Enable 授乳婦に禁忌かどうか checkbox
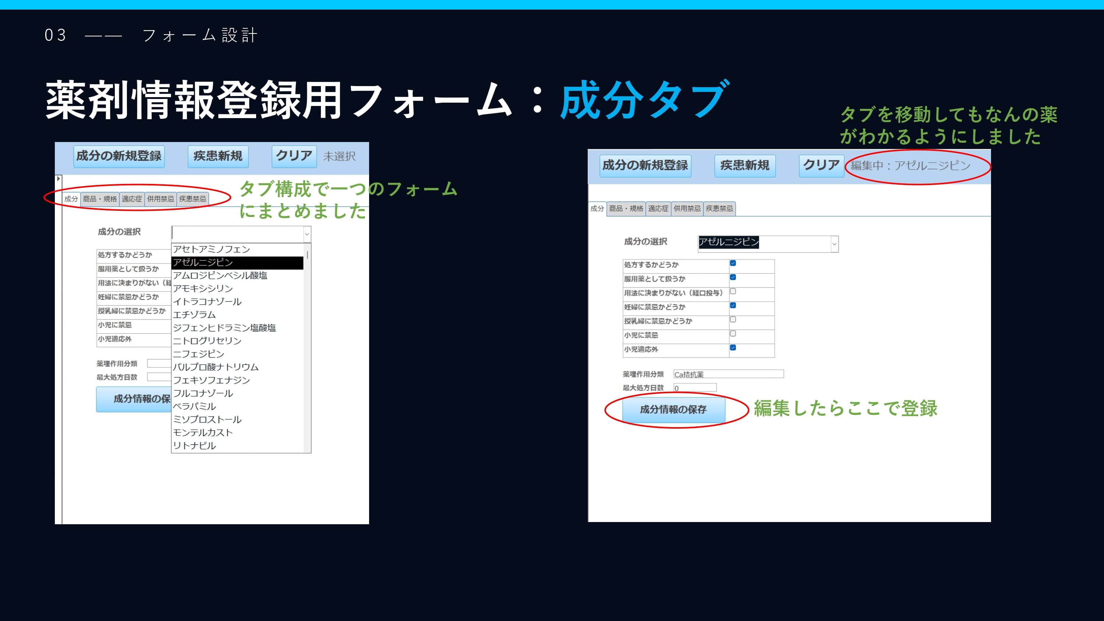Image resolution: width=1104 pixels, height=621 pixels. pyautogui.click(x=733, y=320)
